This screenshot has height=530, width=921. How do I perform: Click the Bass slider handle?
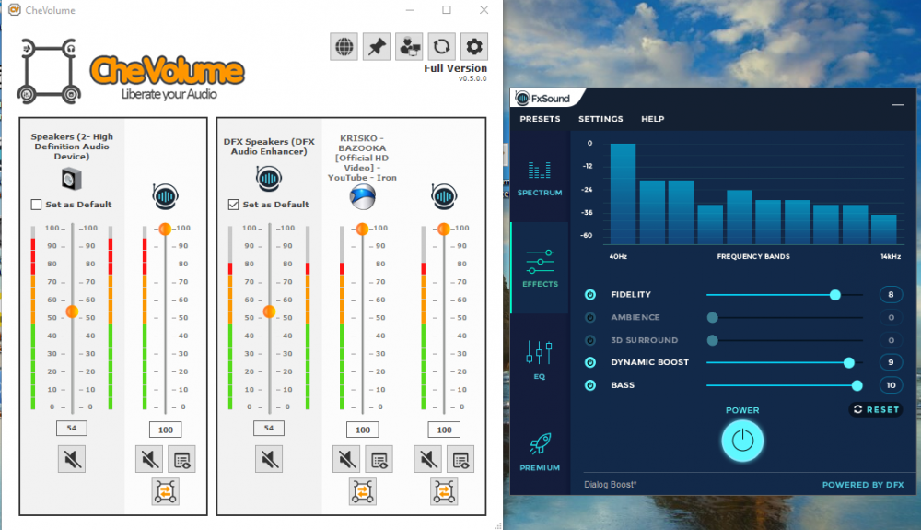857,385
